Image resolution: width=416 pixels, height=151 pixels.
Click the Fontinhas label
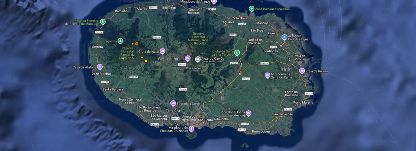(x=271, y=51)
